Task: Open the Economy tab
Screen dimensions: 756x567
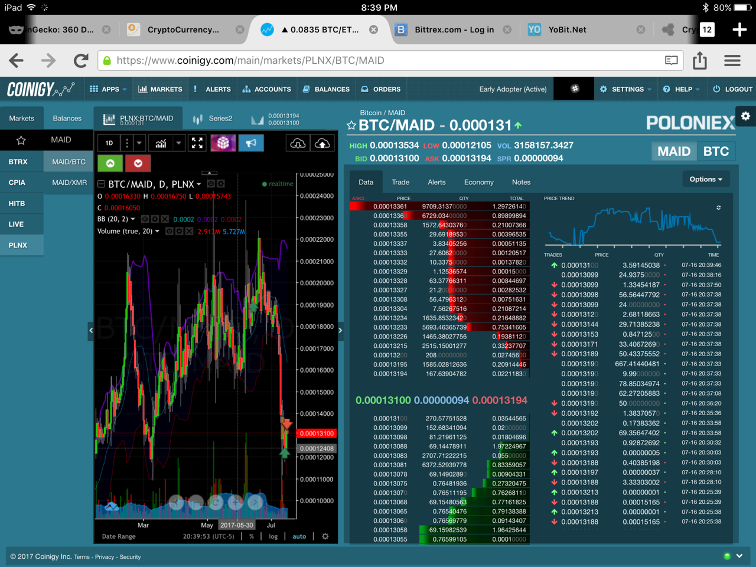Action: pos(478,182)
